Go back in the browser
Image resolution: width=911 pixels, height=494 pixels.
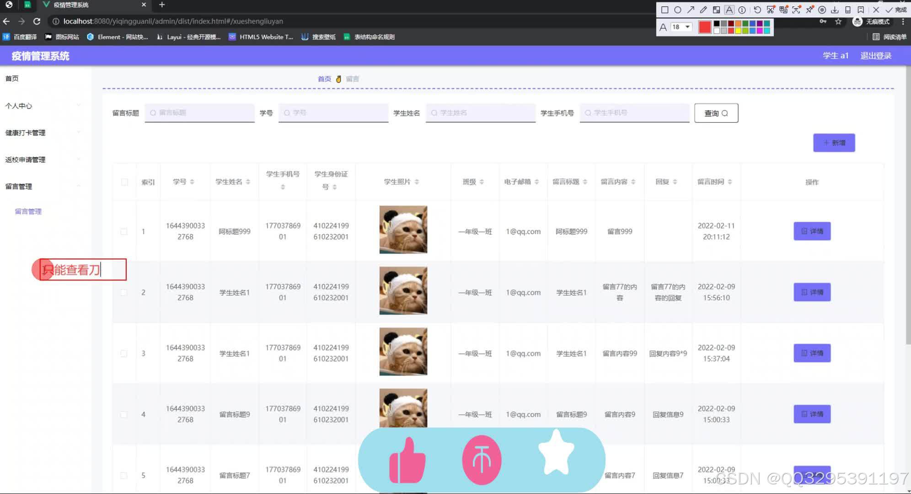6,21
